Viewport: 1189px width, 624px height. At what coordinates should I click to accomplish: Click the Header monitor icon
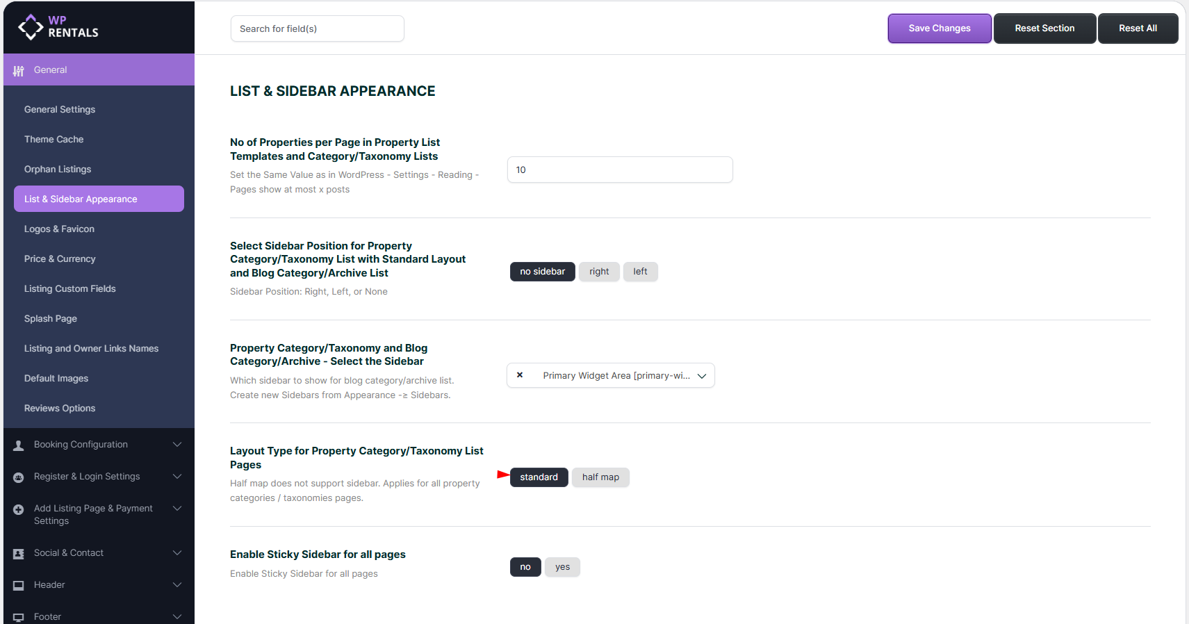pos(19,586)
